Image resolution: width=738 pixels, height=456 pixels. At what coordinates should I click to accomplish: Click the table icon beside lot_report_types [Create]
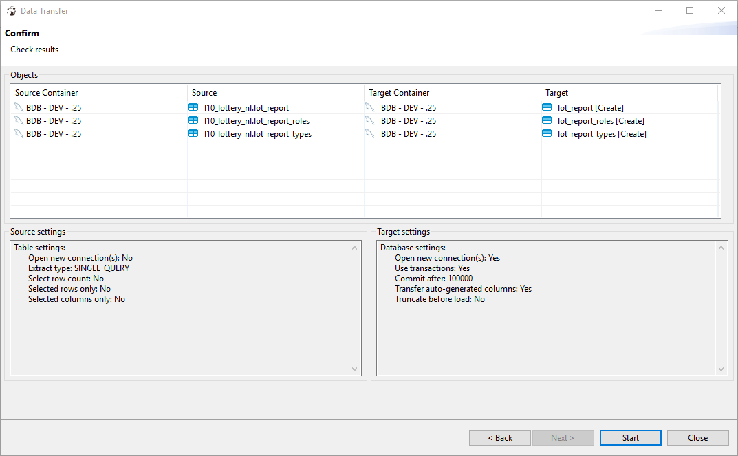tap(547, 133)
